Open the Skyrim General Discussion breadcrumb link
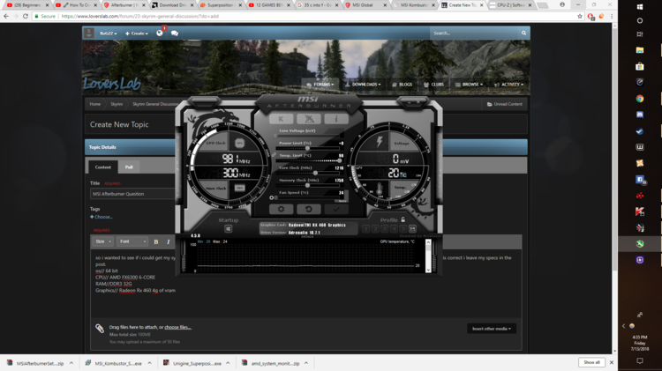 point(155,104)
